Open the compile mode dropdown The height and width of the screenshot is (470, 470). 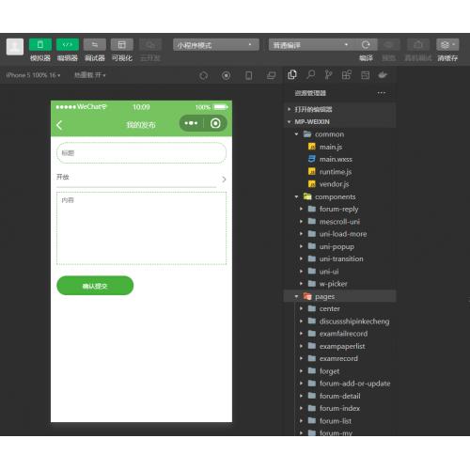[x=311, y=45]
